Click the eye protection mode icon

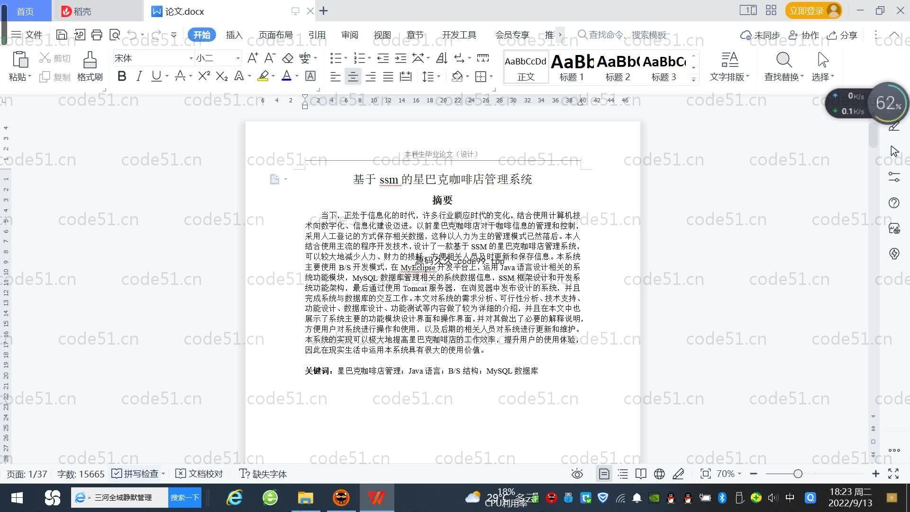coord(577,474)
